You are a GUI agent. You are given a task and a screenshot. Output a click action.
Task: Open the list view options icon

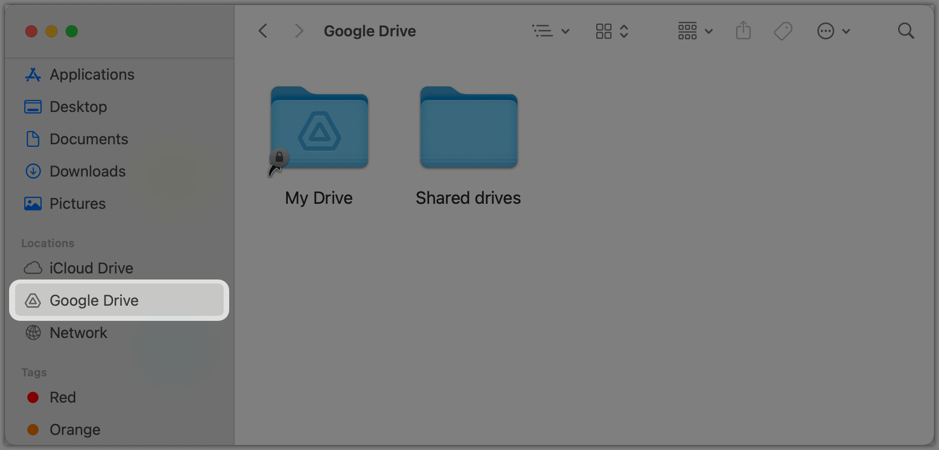click(543, 31)
